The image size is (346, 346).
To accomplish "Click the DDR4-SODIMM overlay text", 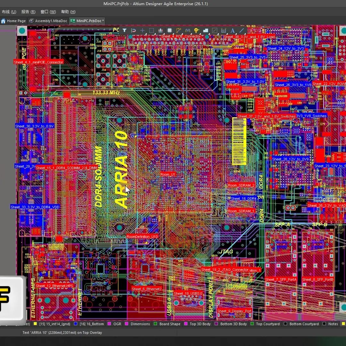I will click(99, 177).
